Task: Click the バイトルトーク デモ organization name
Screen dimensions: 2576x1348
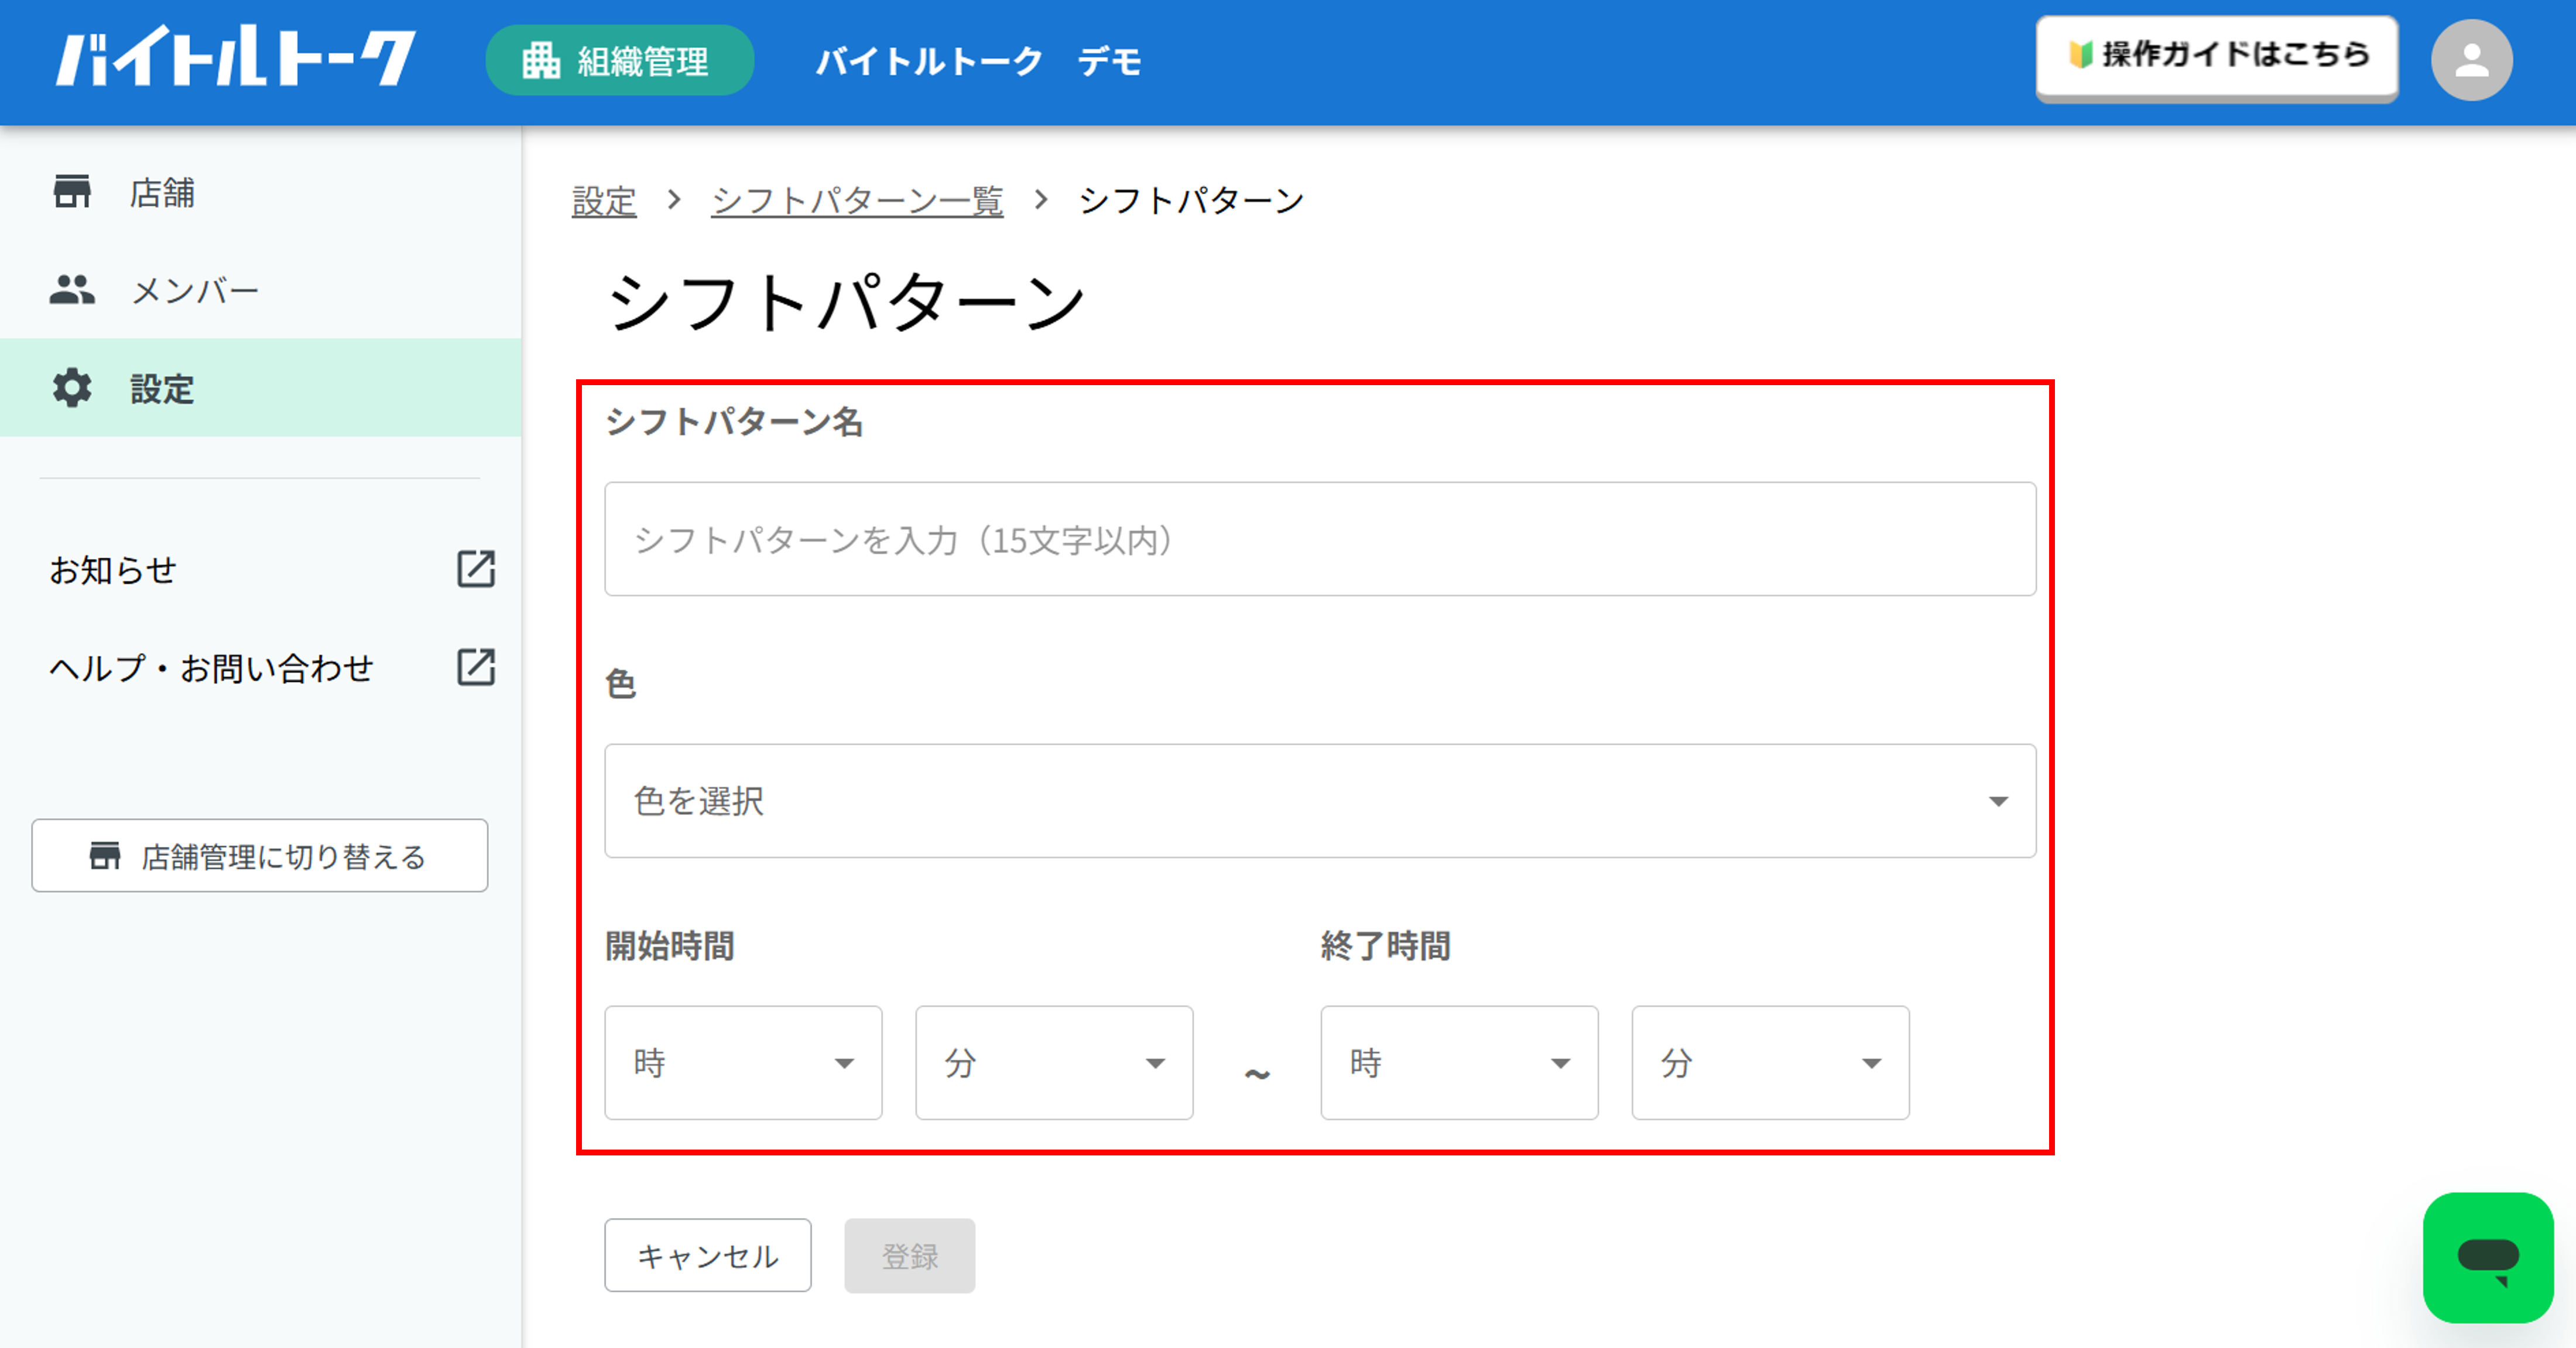Action: (x=978, y=61)
